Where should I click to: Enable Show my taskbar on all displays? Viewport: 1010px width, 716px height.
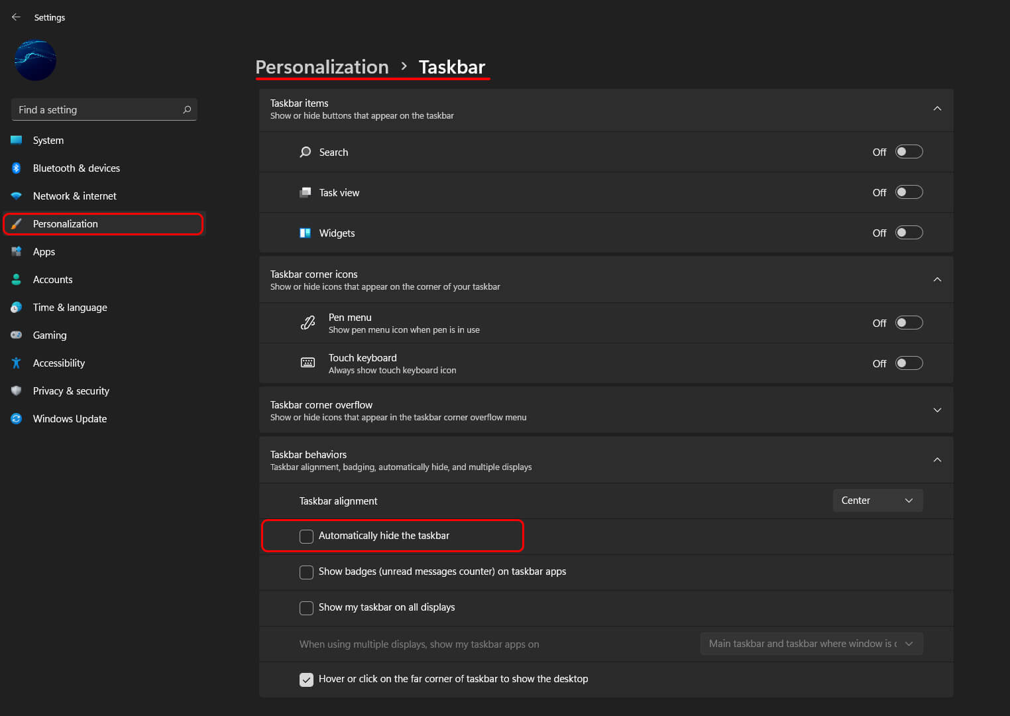tap(306, 608)
